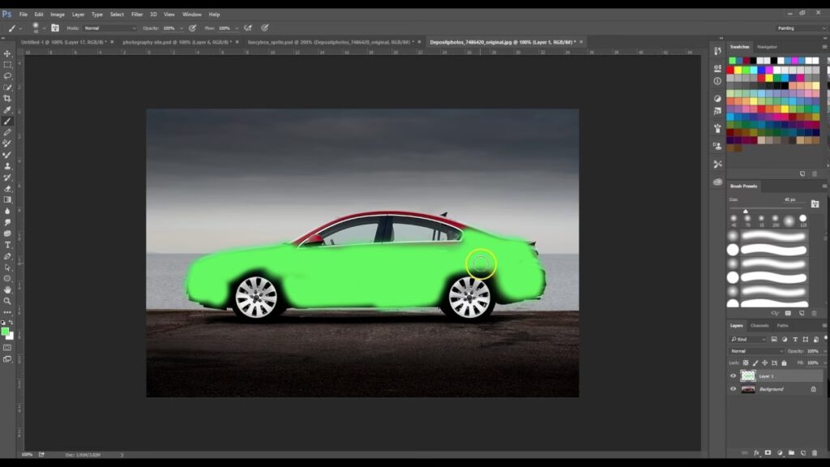Toggle visibility of the Background layer
Image resolution: width=830 pixels, height=467 pixels.
734,389
